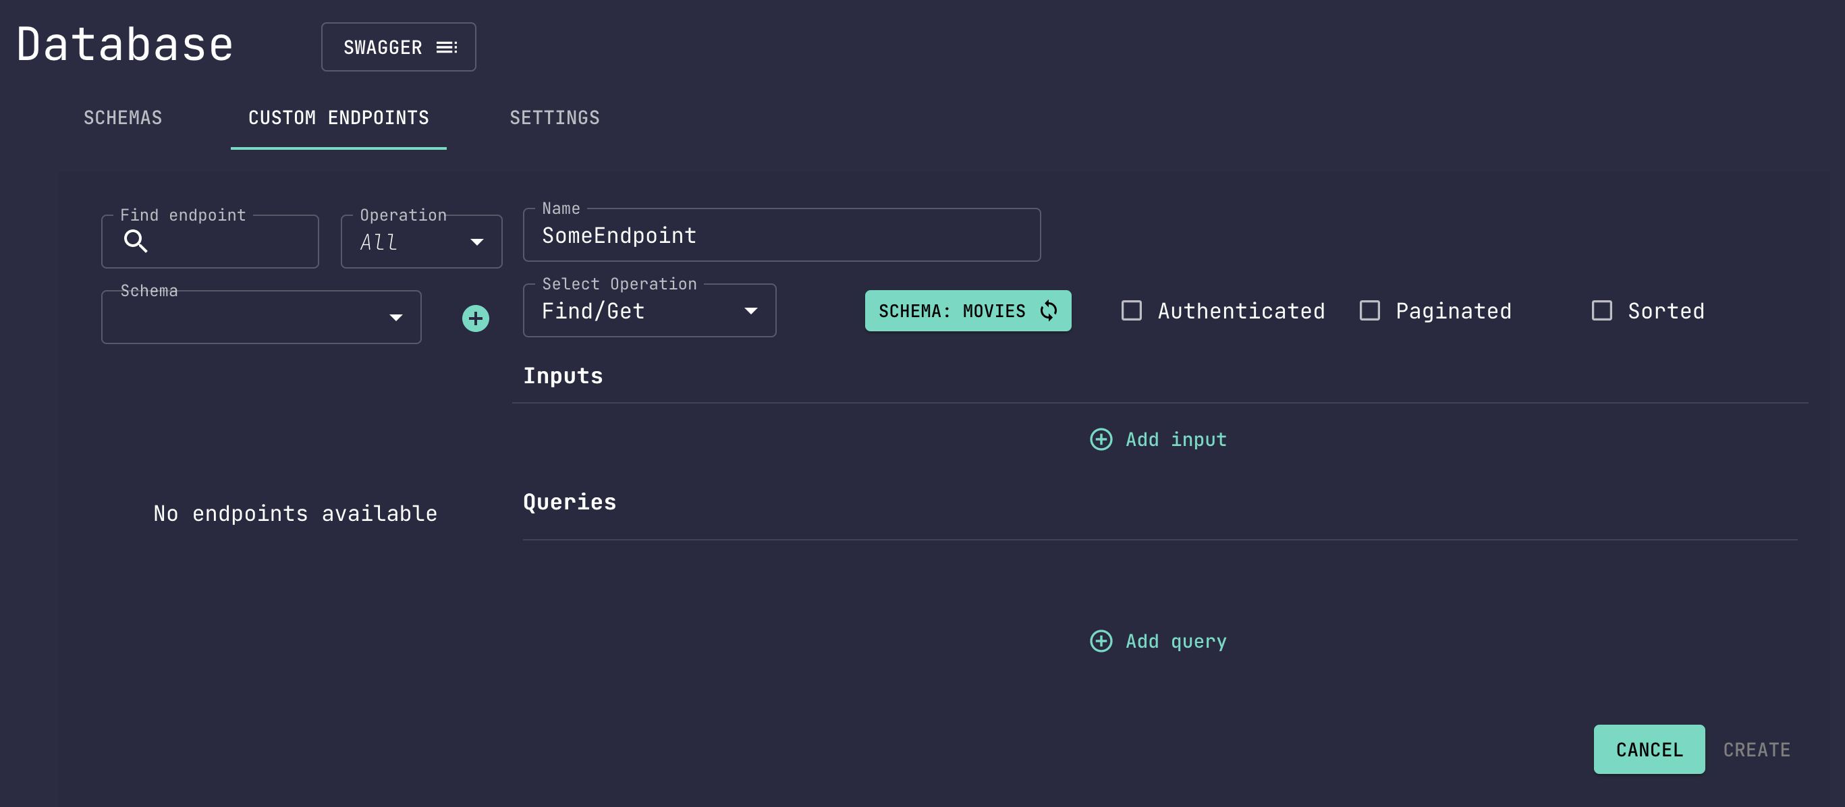
Task: Click the list icon on the Swagger button
Action: click(447, 47)
